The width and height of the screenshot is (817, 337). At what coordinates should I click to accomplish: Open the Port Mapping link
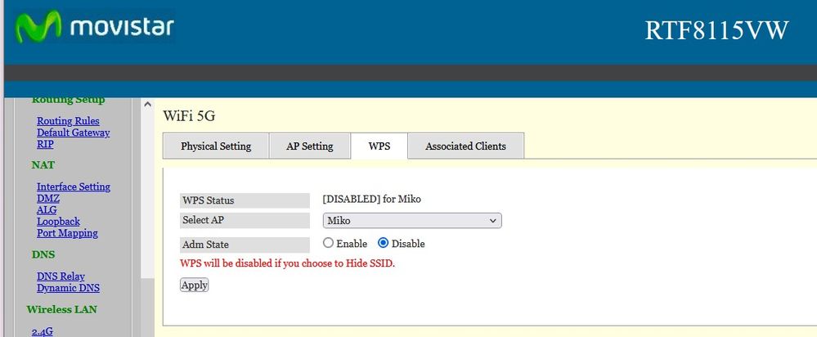click(x=67, y=232)
